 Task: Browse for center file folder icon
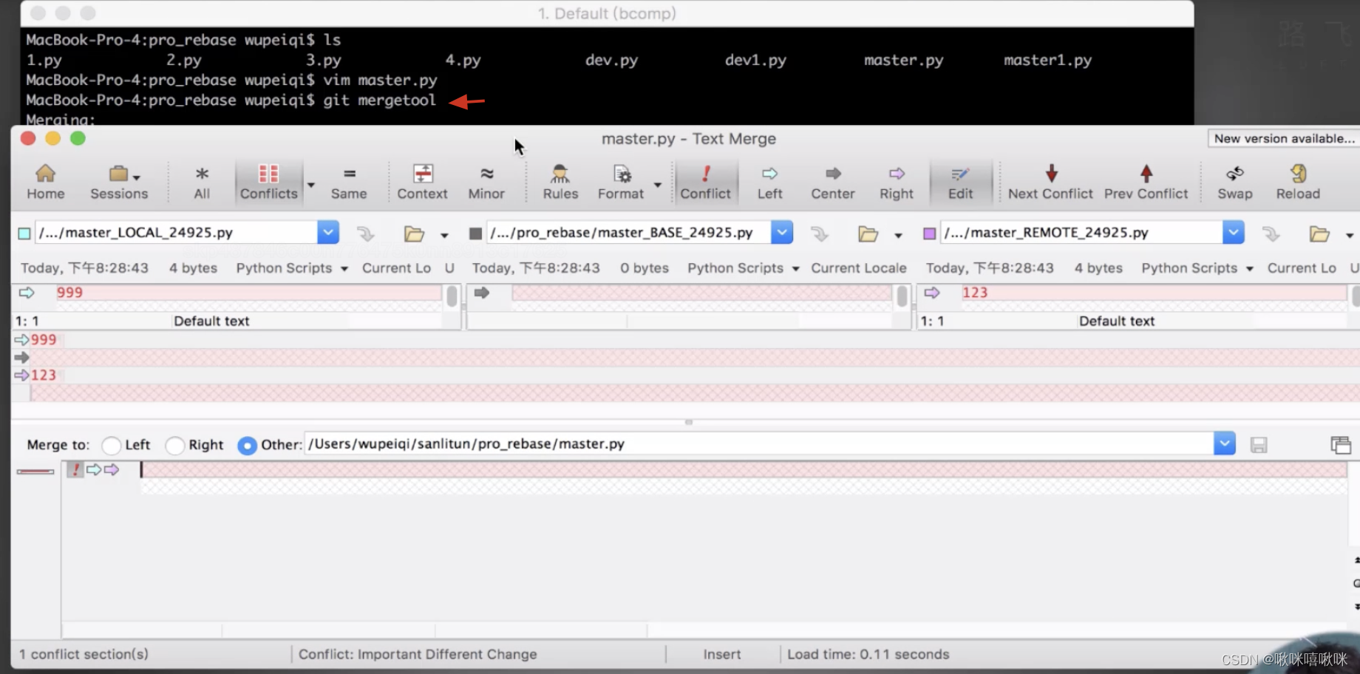pyautogui.click(x=868, y=234)
